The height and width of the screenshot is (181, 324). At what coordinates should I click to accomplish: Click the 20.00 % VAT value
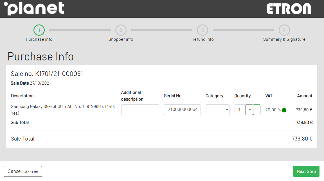coord(273,110)
